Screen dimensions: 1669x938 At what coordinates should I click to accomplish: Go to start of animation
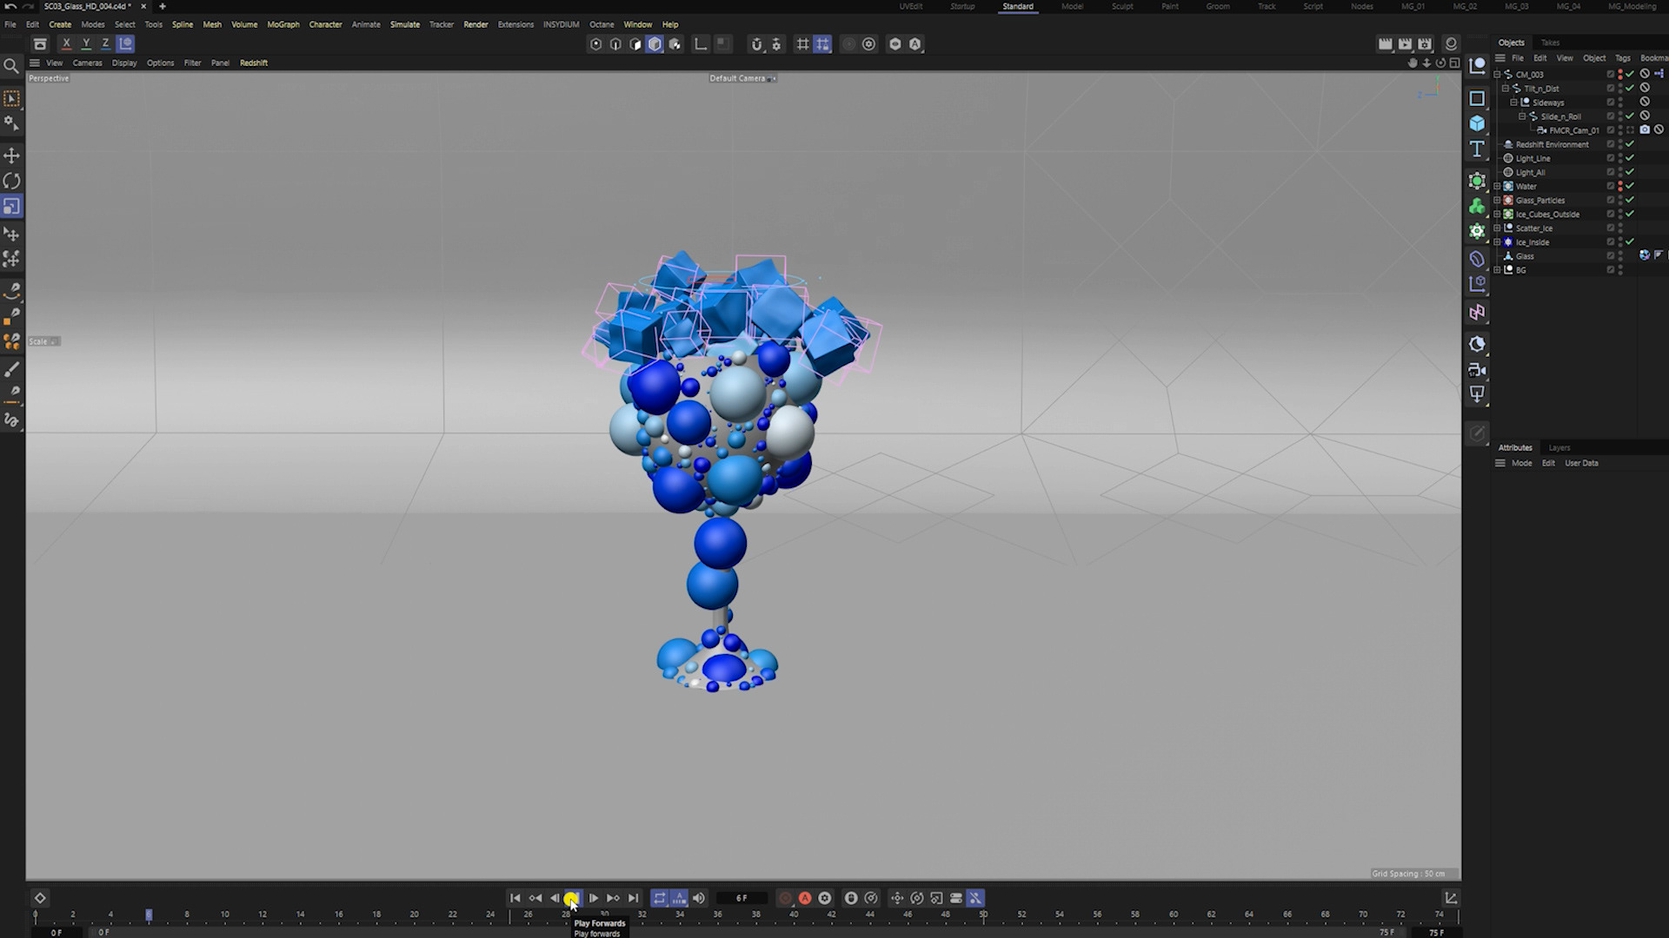click(515, 898)
